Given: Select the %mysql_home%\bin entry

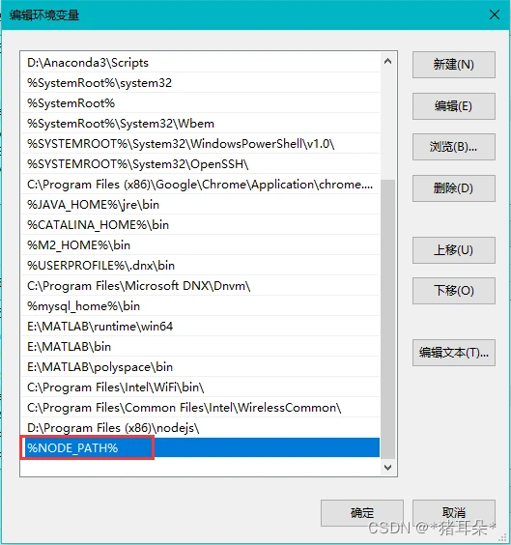Looking at the screenshot, I should 201,306.
